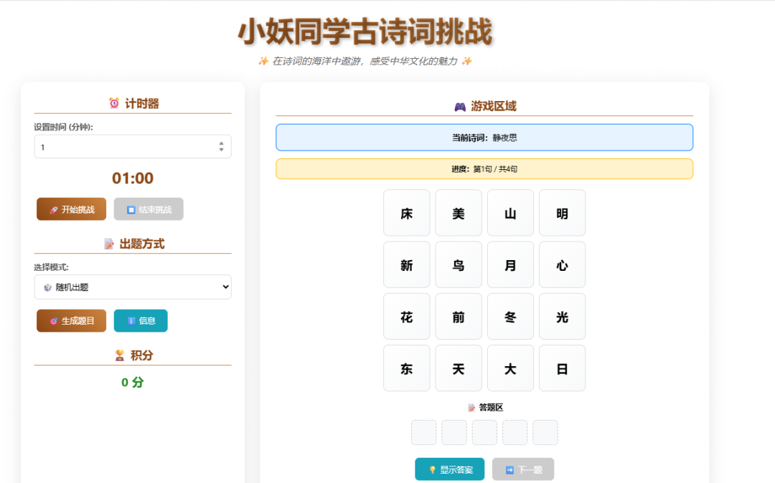775x483 pixels.
Task: Select the character tile 冬
Action: 511,317
